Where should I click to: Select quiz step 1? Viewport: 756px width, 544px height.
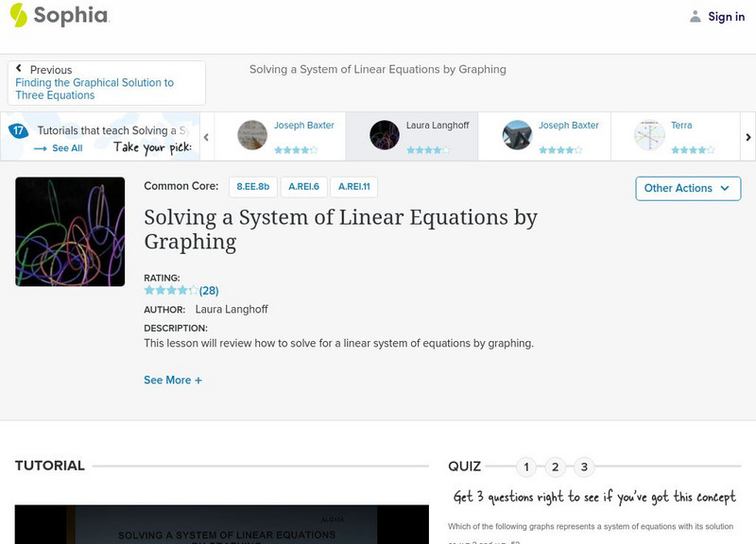[526, 466]
